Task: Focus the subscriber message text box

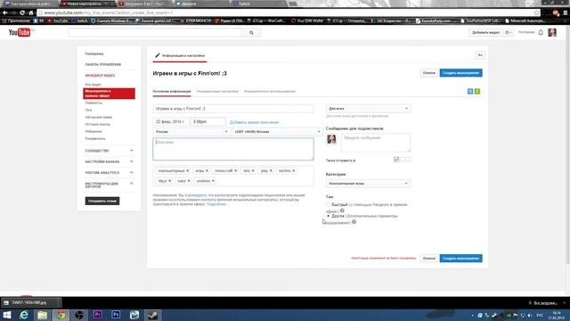Action: point(376,143)
